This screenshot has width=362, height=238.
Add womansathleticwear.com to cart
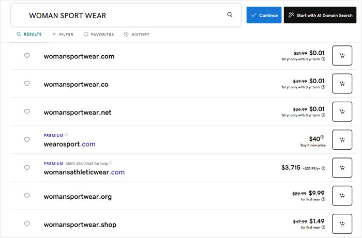pyautogui.click(x=342, y=168)
